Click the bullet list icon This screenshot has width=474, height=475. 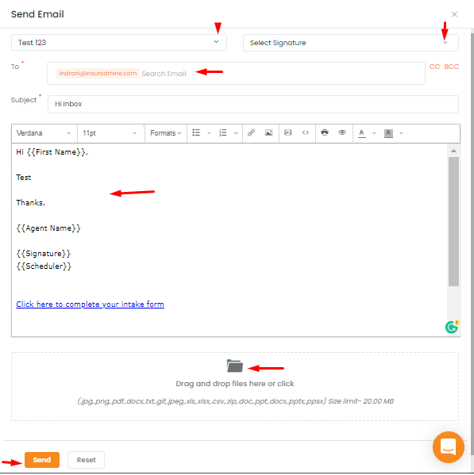pyautogui.click(x=196, y=132)
